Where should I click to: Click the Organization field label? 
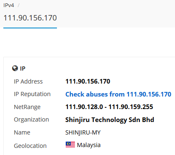(31, 119)
